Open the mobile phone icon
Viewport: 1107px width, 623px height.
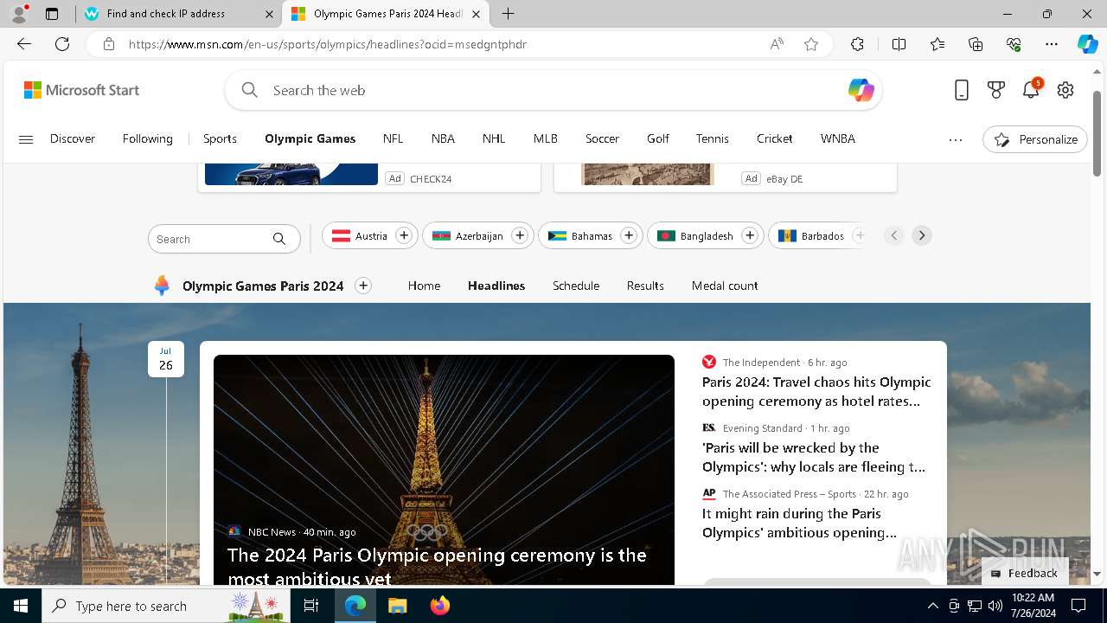pyautogui.click(x=962, y=90)
